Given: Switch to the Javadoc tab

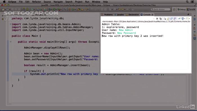Looking at the screenshot, I should click(119, 15).
